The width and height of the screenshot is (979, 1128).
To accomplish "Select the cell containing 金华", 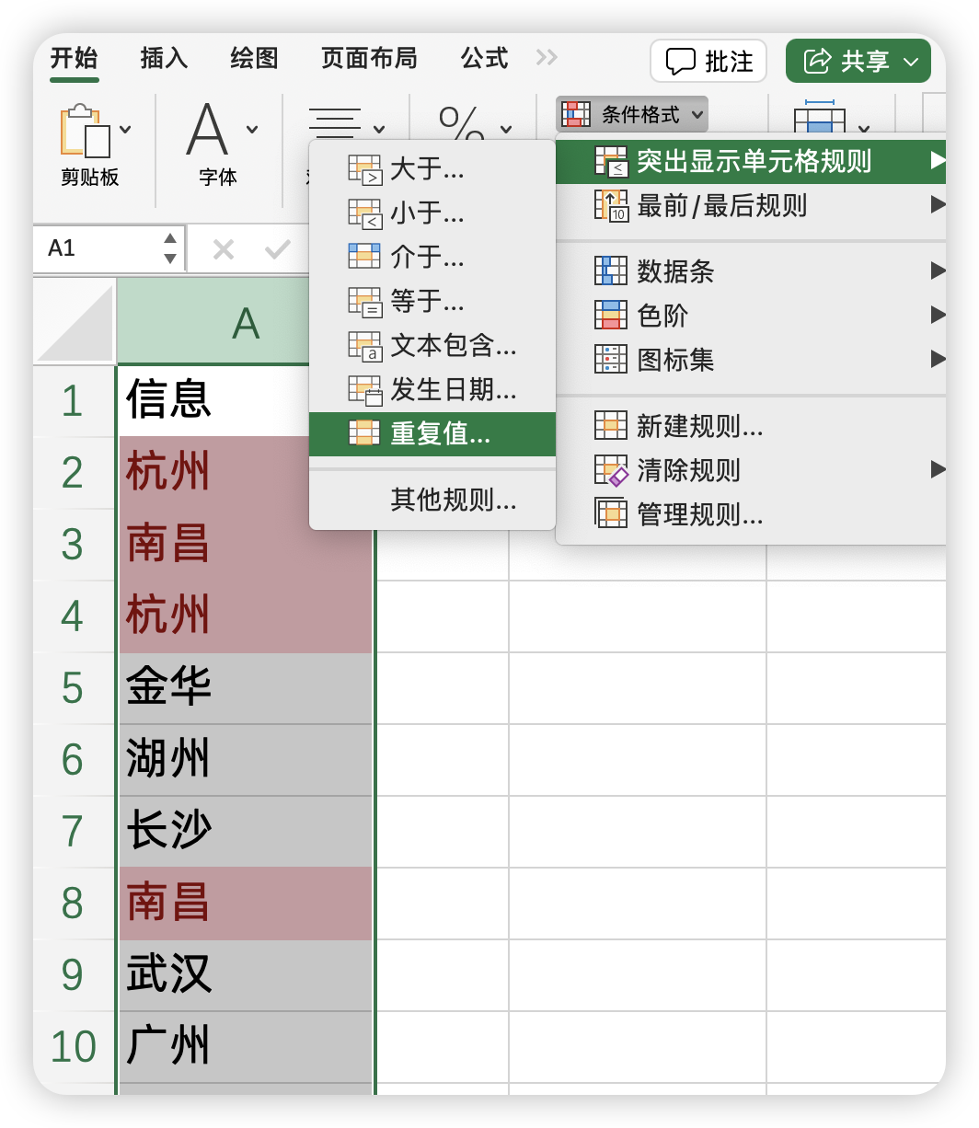I will [246, 688].
